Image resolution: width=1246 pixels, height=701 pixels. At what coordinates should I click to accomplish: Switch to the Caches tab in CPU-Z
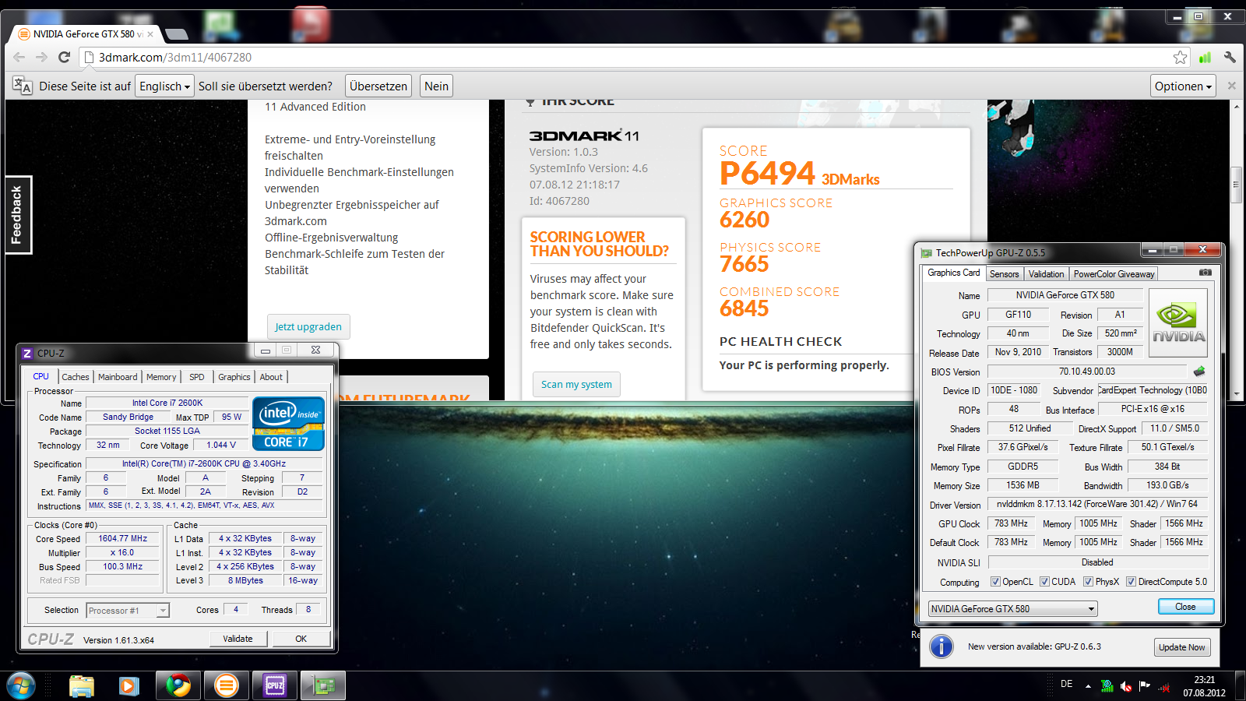(76, 377)
